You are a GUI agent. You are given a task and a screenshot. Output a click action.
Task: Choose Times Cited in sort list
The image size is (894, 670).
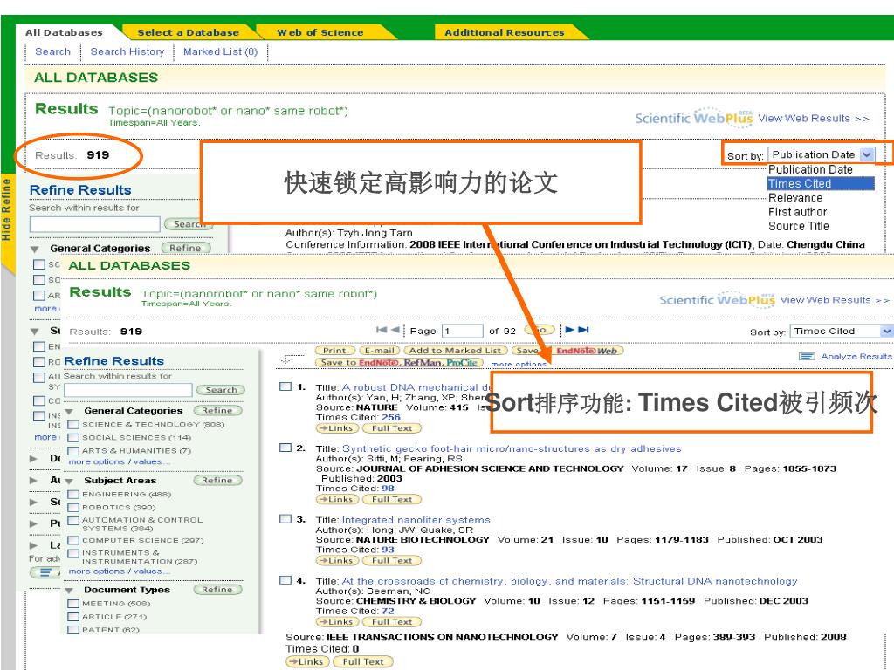click(821, 183)
